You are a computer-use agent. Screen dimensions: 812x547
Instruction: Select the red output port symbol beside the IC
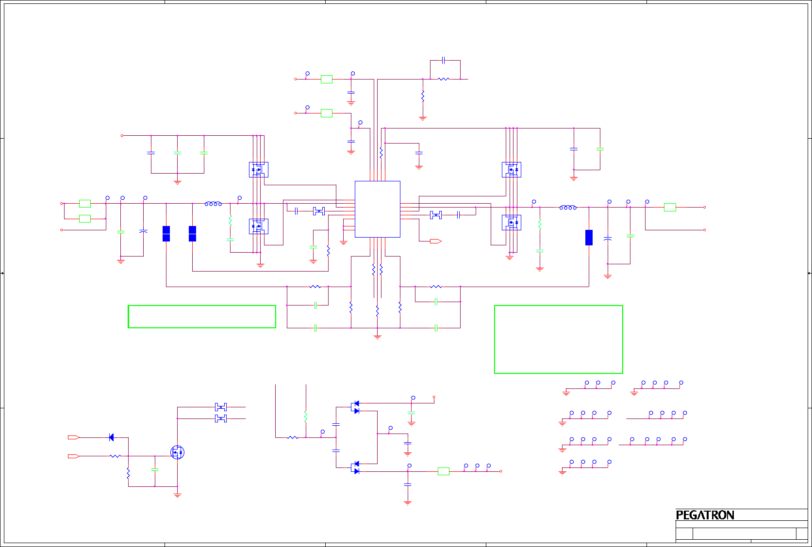click(x=436, y=241)
